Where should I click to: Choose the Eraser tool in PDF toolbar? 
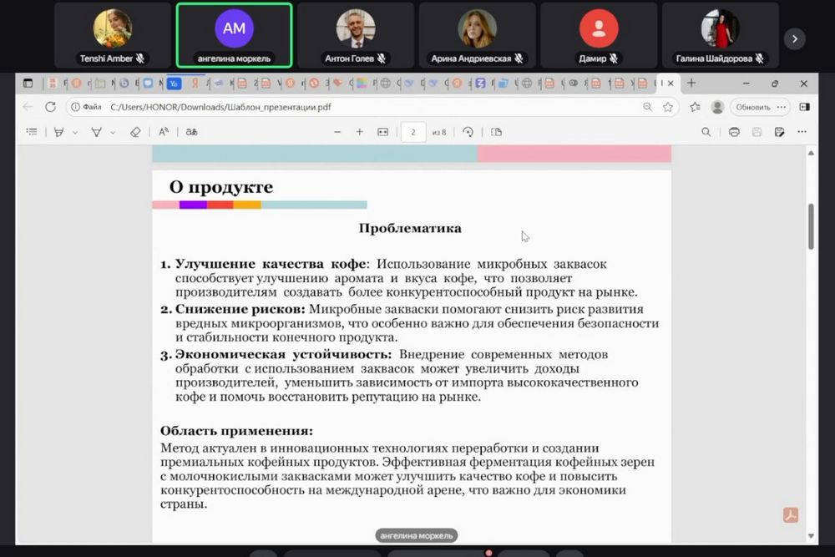point(135,132)
